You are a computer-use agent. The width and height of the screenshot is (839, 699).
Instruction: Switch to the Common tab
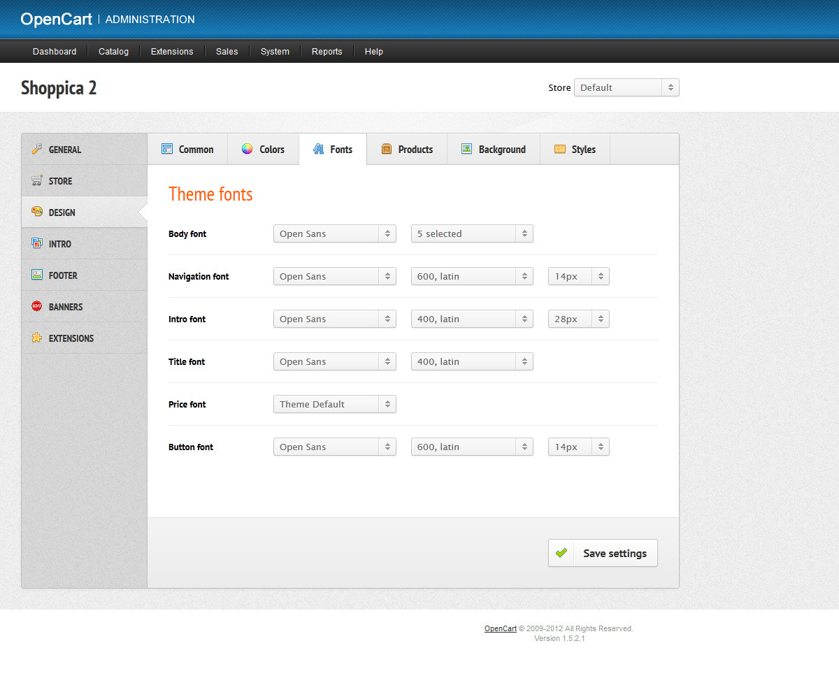tap(187, 149)
